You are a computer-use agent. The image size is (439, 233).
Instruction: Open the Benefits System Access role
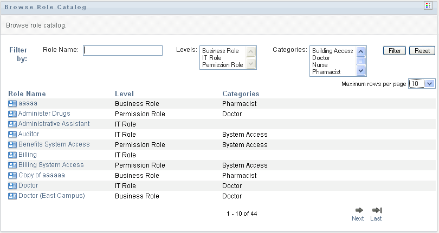pyautogui.click(x=54, y=144)
